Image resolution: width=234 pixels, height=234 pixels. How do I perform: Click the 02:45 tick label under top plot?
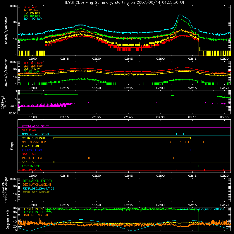click(x=128, y=59)
